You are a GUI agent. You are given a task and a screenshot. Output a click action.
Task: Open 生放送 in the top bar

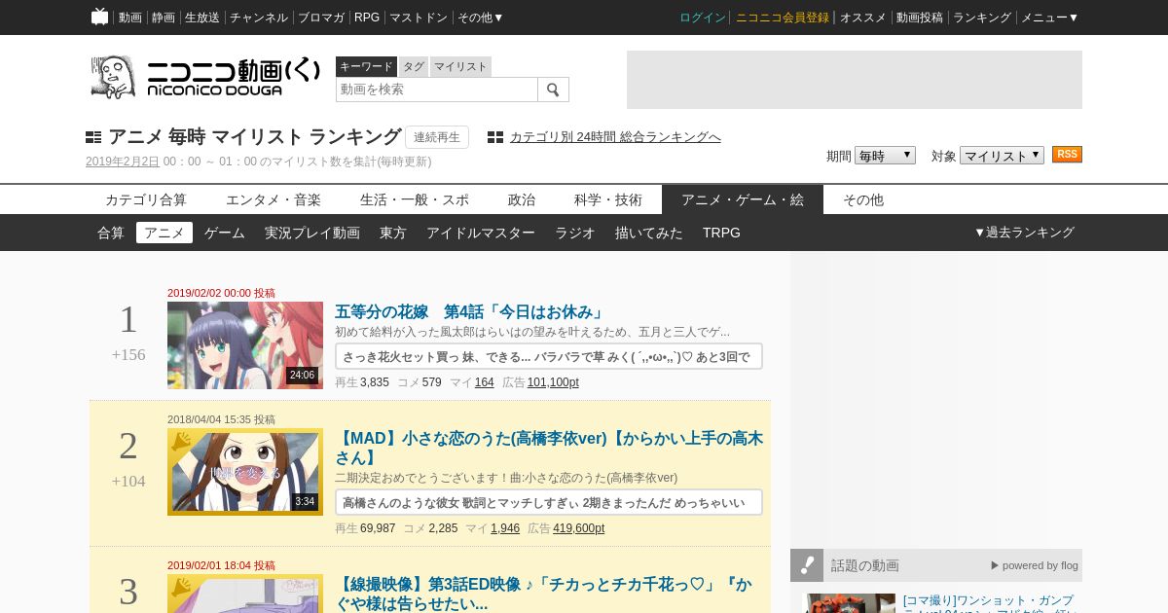pyautogui.click(x=201, y=18)
